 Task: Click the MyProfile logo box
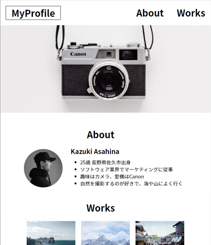click(33, 13)
